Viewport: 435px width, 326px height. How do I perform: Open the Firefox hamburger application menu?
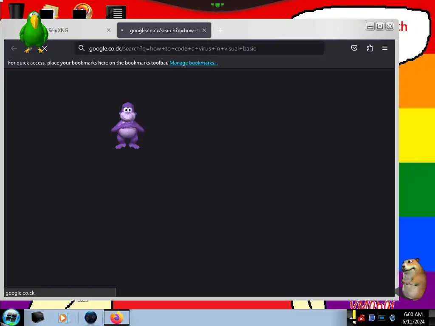[385, 48]
